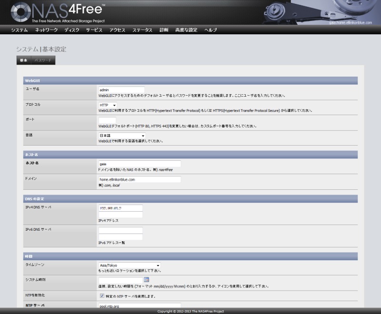The height and width of the screenshot is (314, 381).
Task: Click the ユーザ名 field containing admin
Action: (x=121, y=90)
